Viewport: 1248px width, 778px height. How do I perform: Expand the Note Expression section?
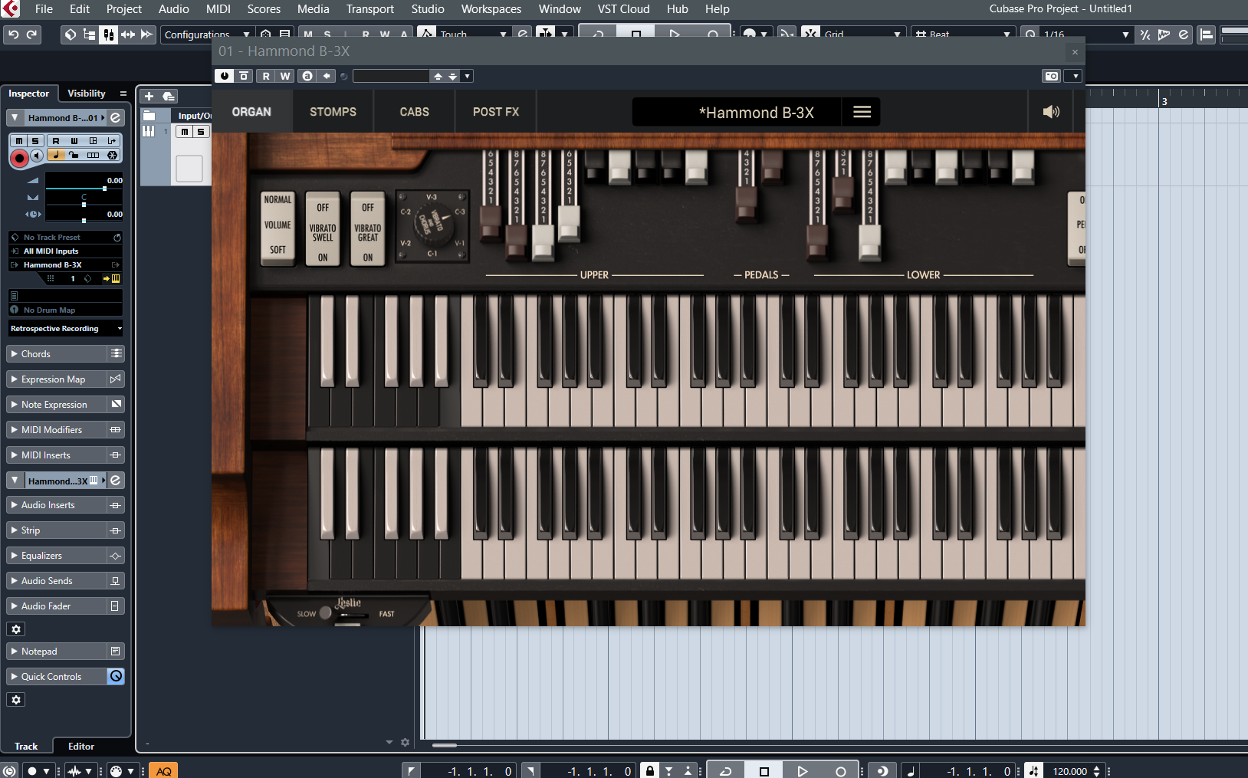[x=57, y=405]
